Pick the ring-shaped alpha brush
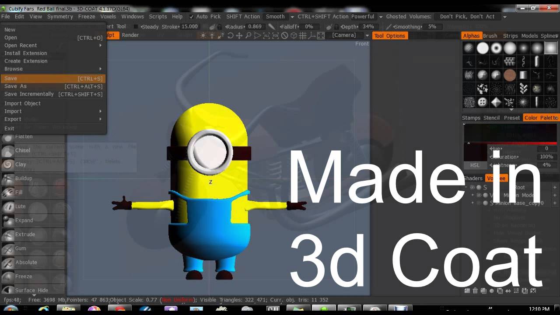This screenshot has height=315, width=560. 496,48
